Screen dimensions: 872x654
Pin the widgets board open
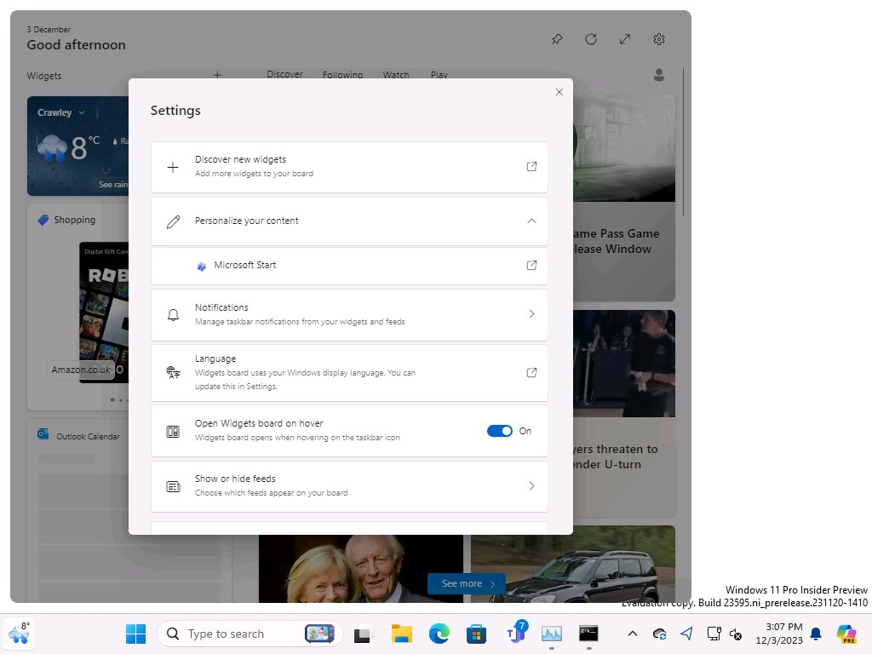[557, 39]
